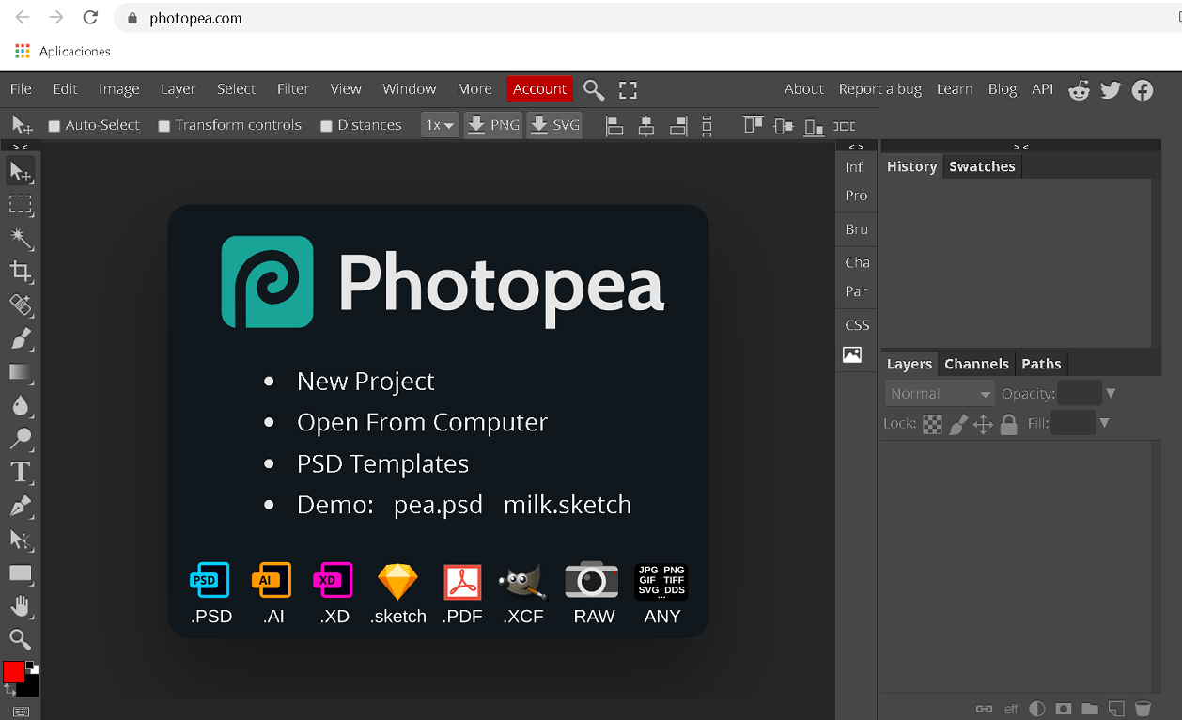This screenshot has height=720, width=1182.
Task: Click the align top edges icon
Action: pyautogui.click(x=754, y=125)
